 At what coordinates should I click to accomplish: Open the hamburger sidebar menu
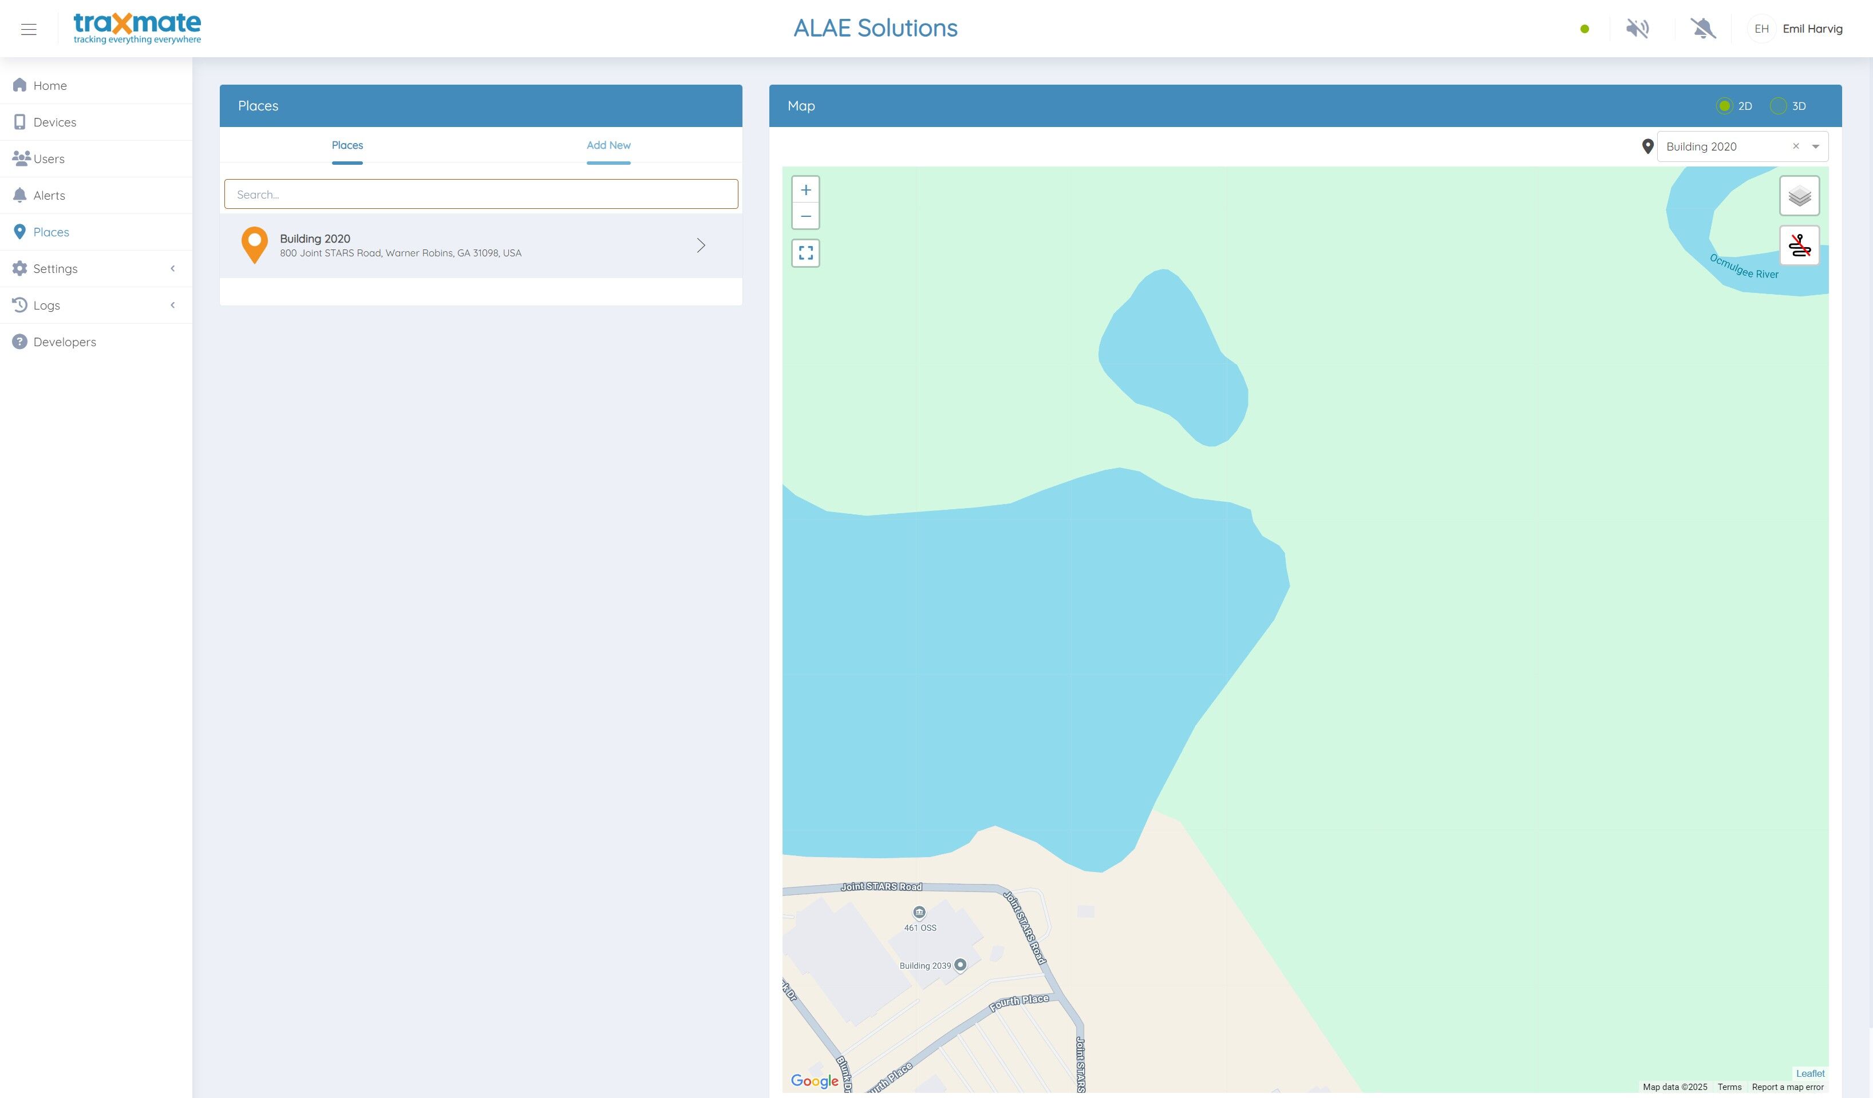pyautogui.click(x=28, y=29)
